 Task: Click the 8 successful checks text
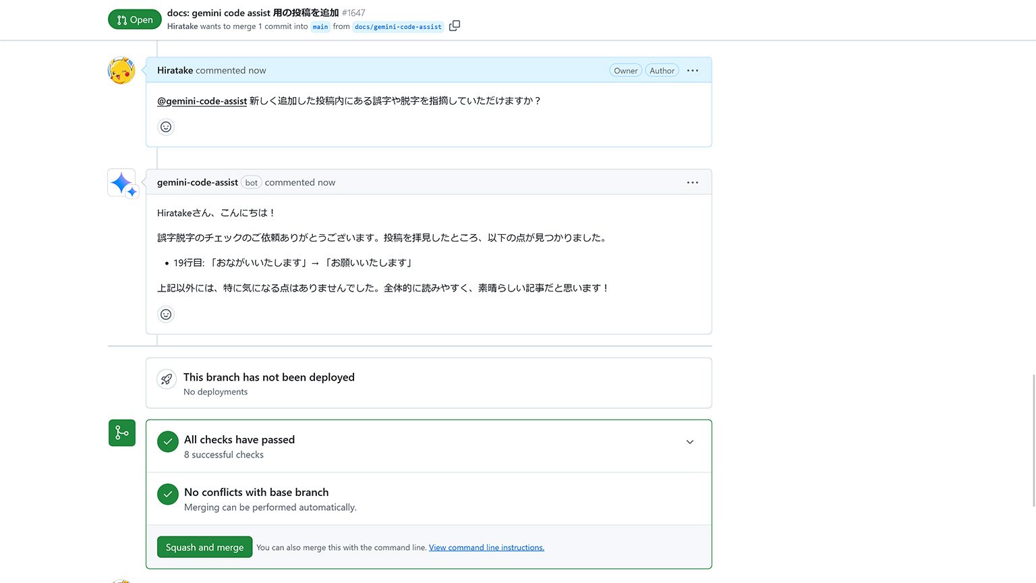(x=224, y=455)
